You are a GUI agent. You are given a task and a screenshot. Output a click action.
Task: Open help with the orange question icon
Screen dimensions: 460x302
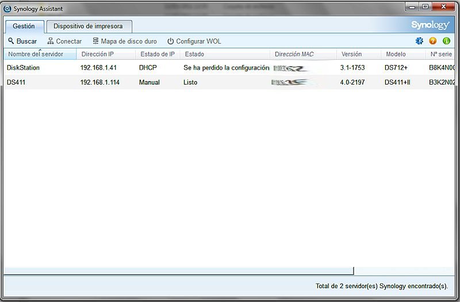433,41
